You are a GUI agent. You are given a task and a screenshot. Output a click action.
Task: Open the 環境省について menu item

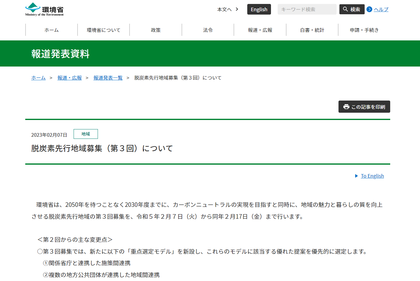(x=103, y=30)
